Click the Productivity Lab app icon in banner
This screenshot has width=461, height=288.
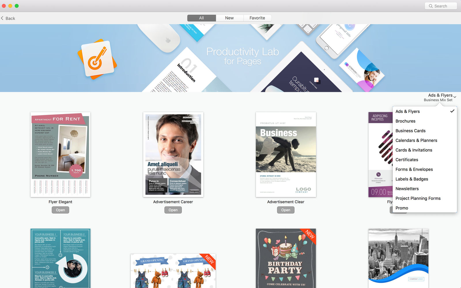coord(97,59)
